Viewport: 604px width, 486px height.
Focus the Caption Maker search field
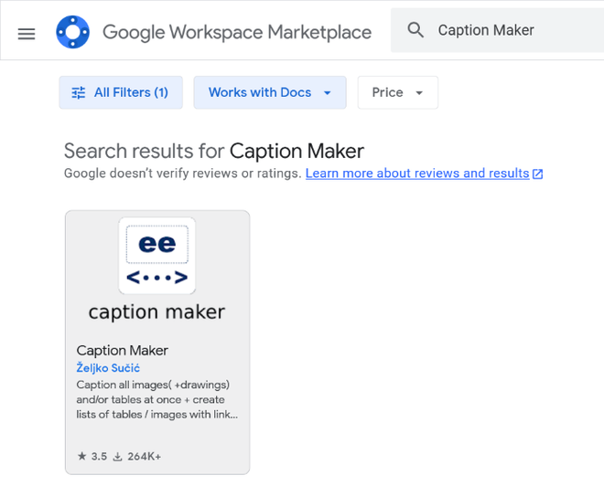click(512, 30)
